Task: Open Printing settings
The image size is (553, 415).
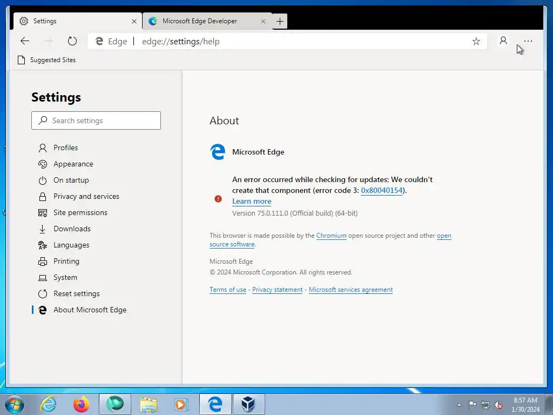Action: (66, 261)
